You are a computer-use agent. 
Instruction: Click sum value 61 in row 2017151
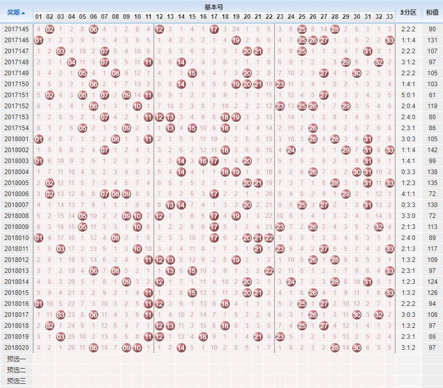click(x=432, y=95)
